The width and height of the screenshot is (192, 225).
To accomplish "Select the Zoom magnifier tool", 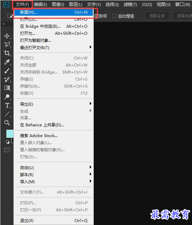I will tap(7, 123).
